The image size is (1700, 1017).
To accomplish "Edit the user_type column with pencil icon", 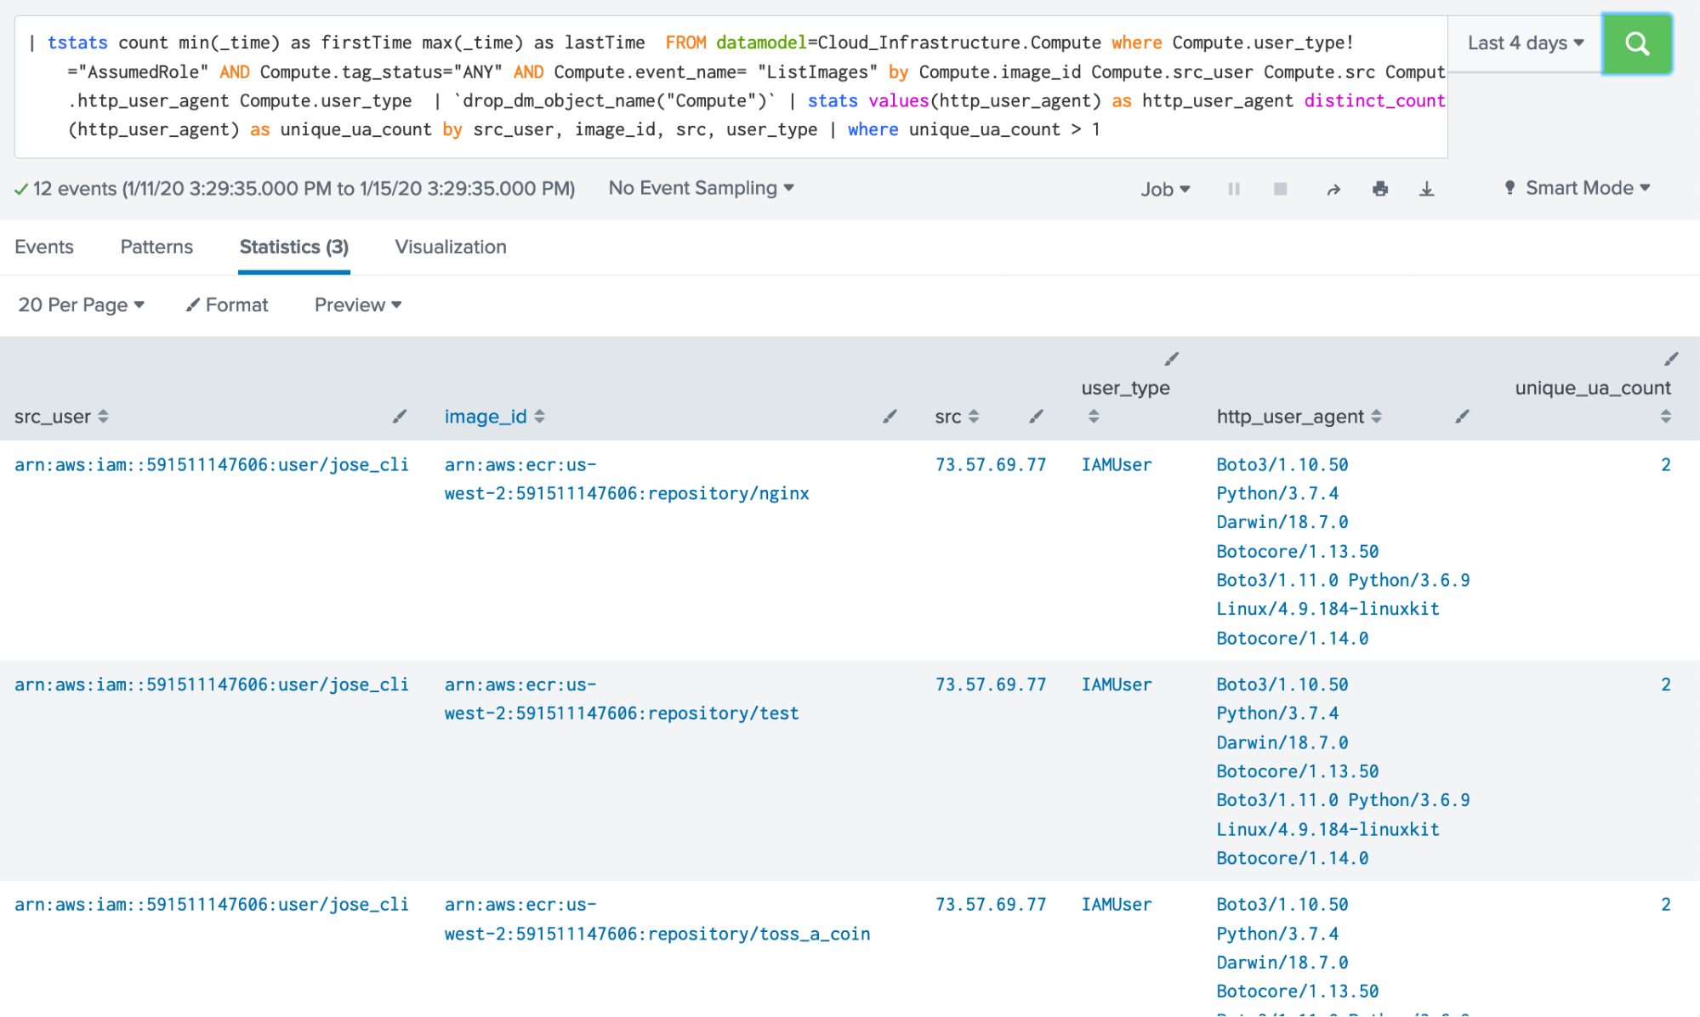I will pos(1172,359).
